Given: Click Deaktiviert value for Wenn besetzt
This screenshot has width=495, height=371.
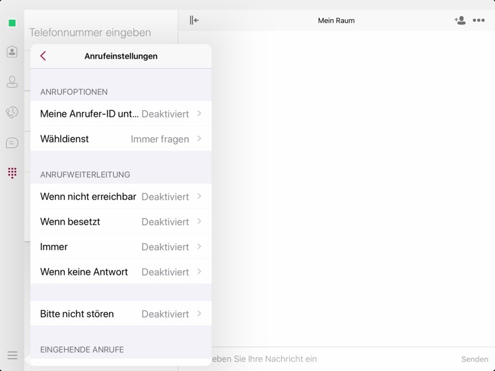Looking at the screenshot, I should point(165,222).
